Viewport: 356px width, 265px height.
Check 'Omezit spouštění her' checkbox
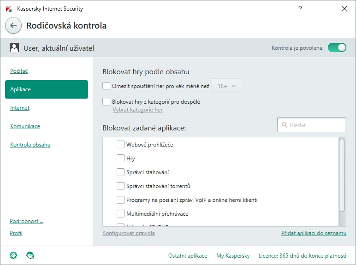tap(107, 86)
